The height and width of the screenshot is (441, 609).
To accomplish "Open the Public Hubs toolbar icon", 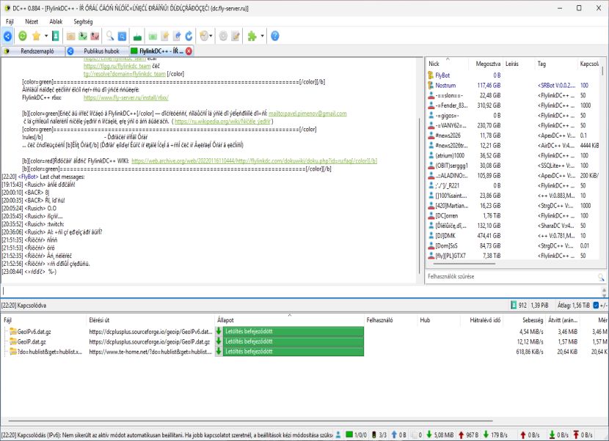I will coord(7,36).
